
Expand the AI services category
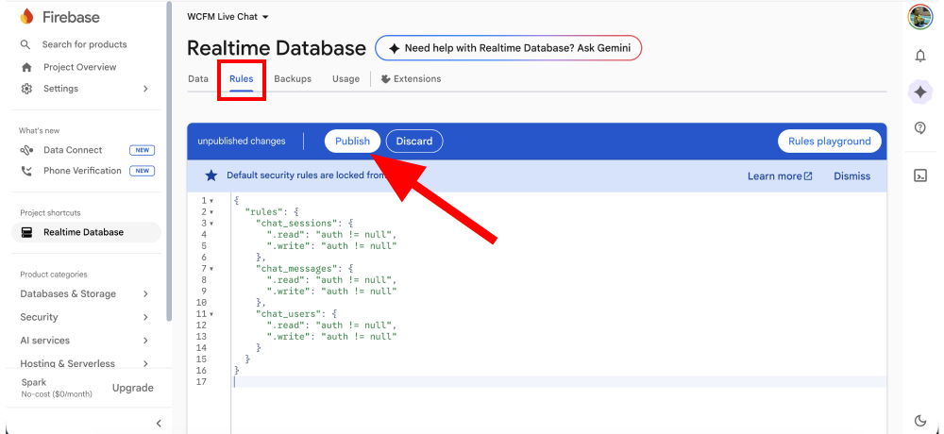pyautogui.click(x=145, y=341)
